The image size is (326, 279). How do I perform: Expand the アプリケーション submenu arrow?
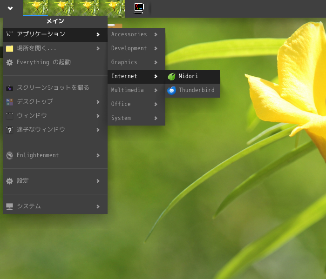[x=98, y=34]
